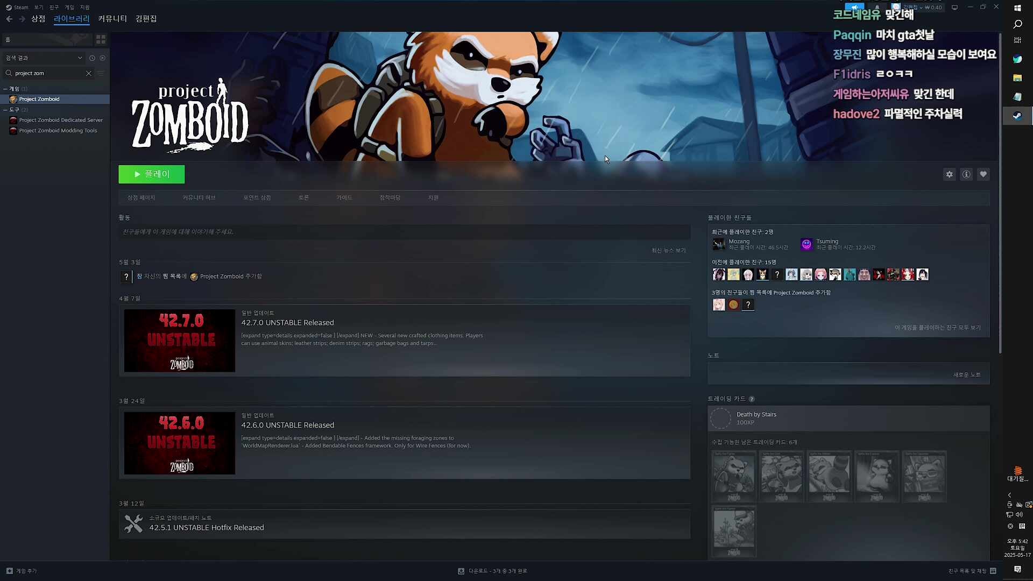This screenshot has width=1033, height=581.
Task: Open the 상점 store tab
Action: click(38, 19)
